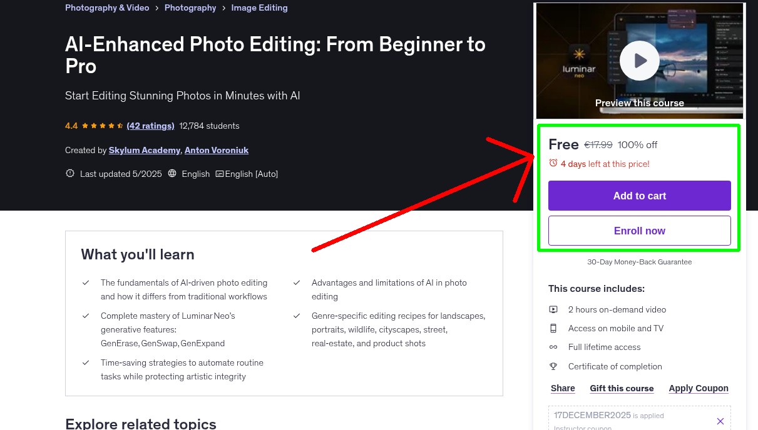Click the clock icon next to last updated date
The height and width of the screenshot is (430, 758).
69,173
